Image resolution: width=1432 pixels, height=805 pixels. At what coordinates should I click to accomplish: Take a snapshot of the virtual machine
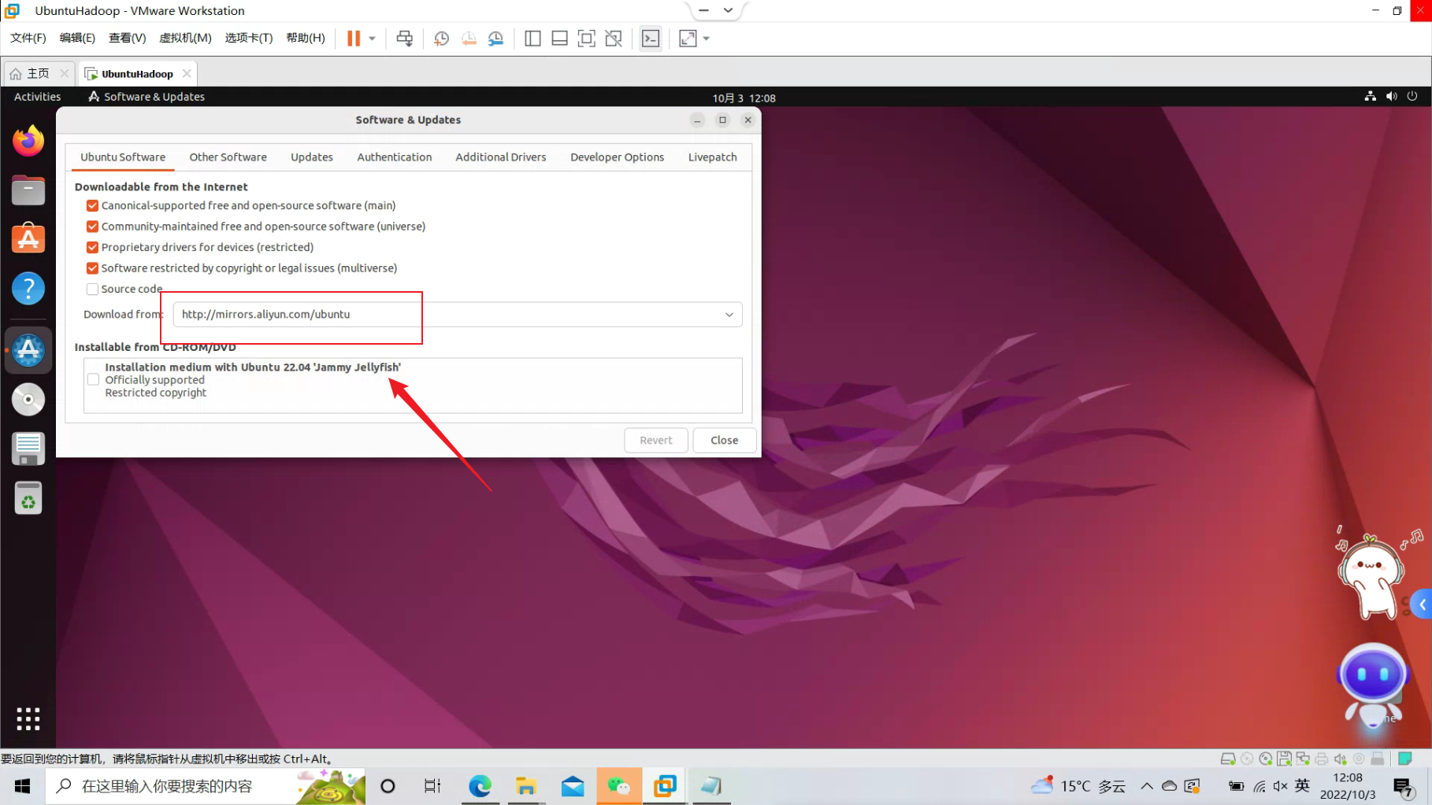pos(442,39)
